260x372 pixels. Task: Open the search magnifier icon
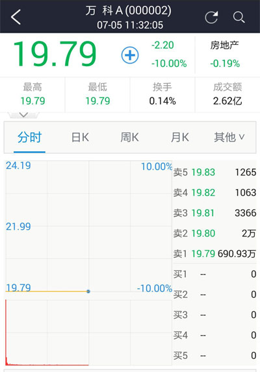[239, 17]
